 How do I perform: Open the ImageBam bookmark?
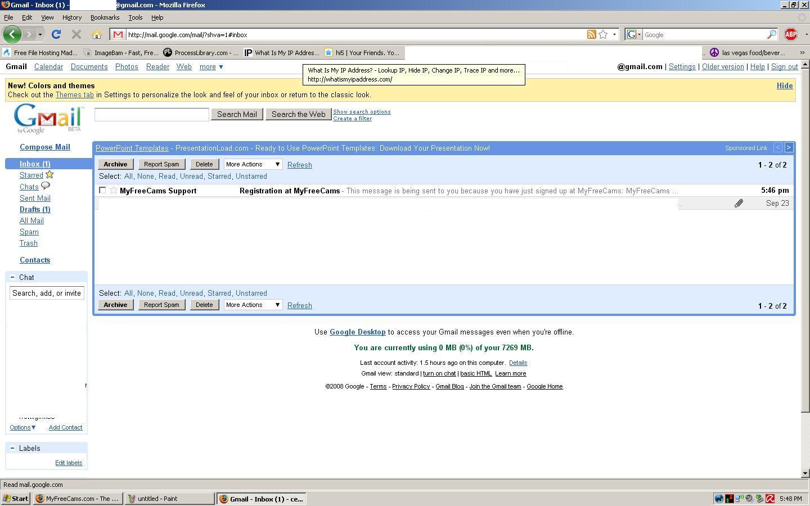121,52
